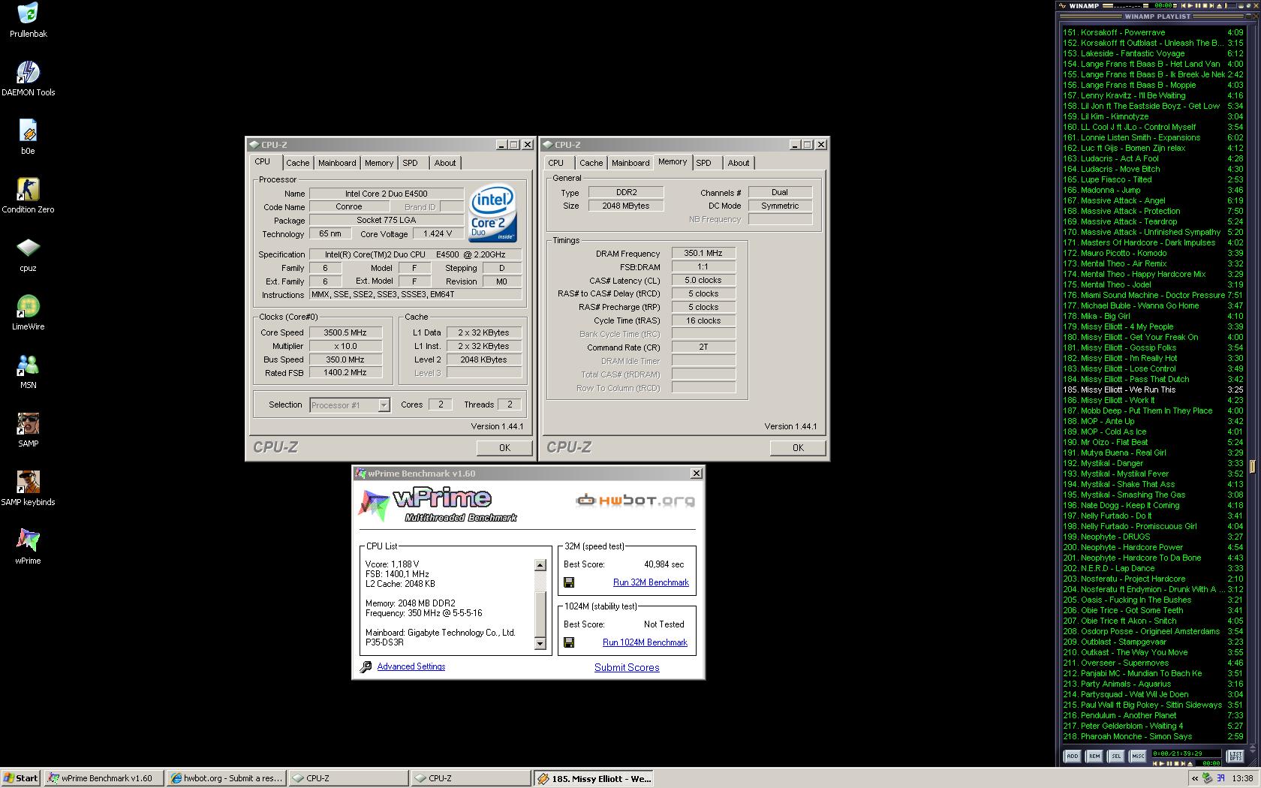Image resolution: width=1261 pixels, height=788 pixels.
Task: Open the Advanced Settings link in wPrime
Action: click(x=411, y=666)
